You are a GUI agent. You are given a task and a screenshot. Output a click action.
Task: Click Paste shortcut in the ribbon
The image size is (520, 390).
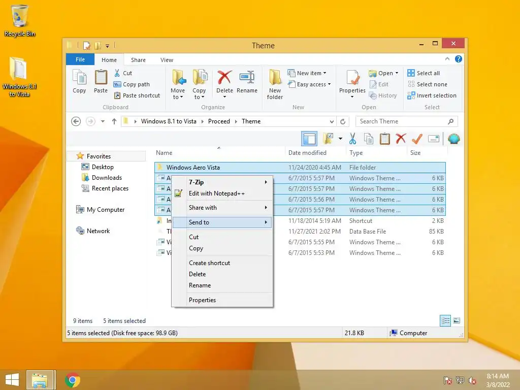coord(137,95)
